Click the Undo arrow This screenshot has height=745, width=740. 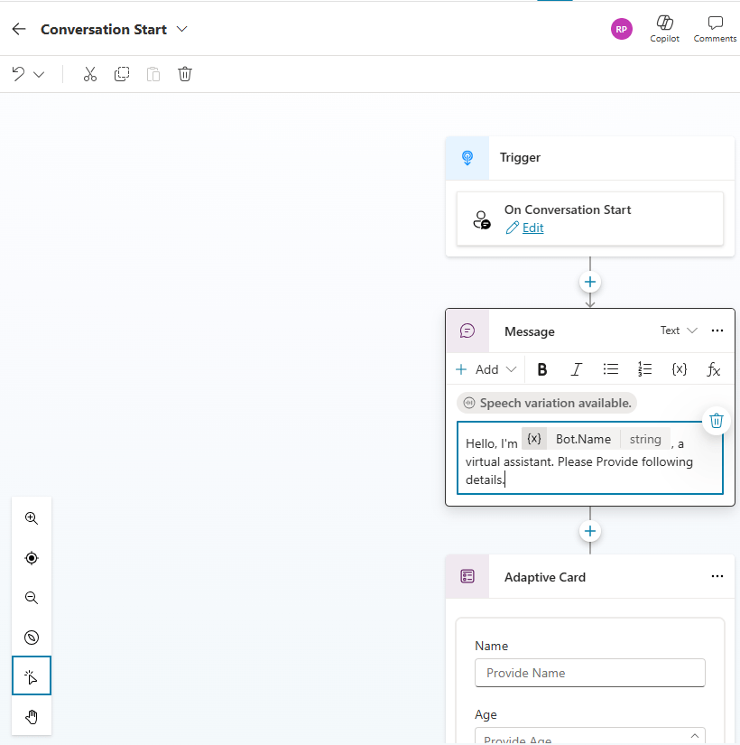[18, 74]
